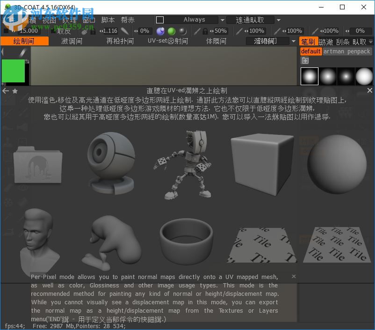
Task: Open the 刮条 panel tab
Action: tap(342, 42)
